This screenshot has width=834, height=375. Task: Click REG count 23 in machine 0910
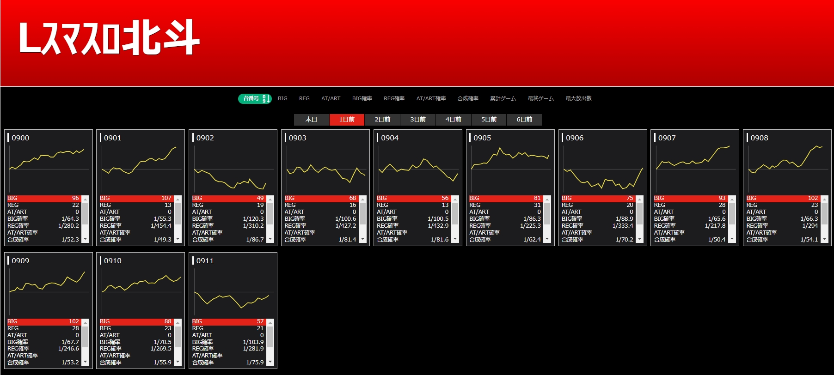click(168, 328)
